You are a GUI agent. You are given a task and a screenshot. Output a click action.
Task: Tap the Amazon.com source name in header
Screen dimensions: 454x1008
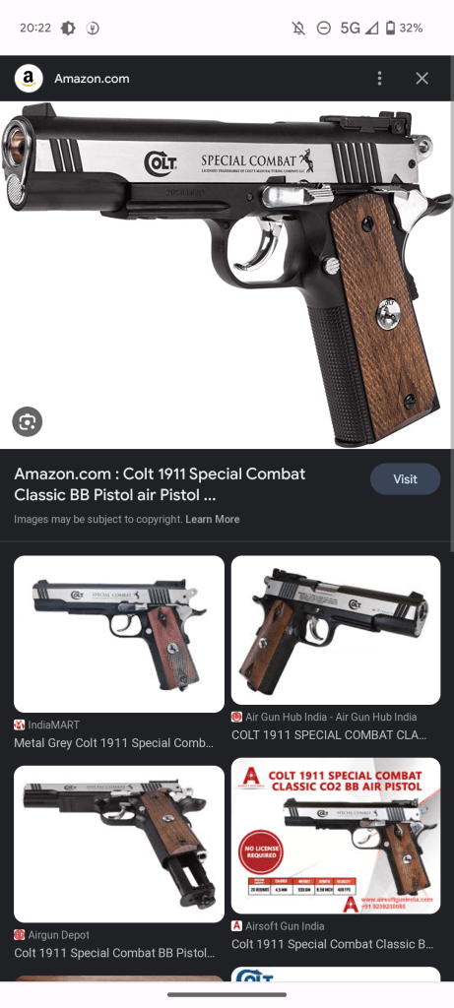point(92,79)
